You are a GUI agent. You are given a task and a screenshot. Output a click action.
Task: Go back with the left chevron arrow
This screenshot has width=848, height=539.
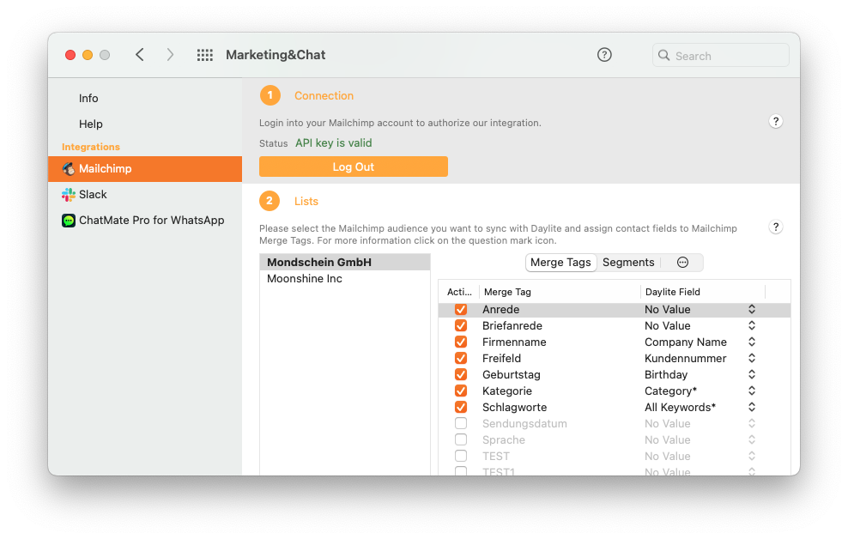tap(140, 55)
